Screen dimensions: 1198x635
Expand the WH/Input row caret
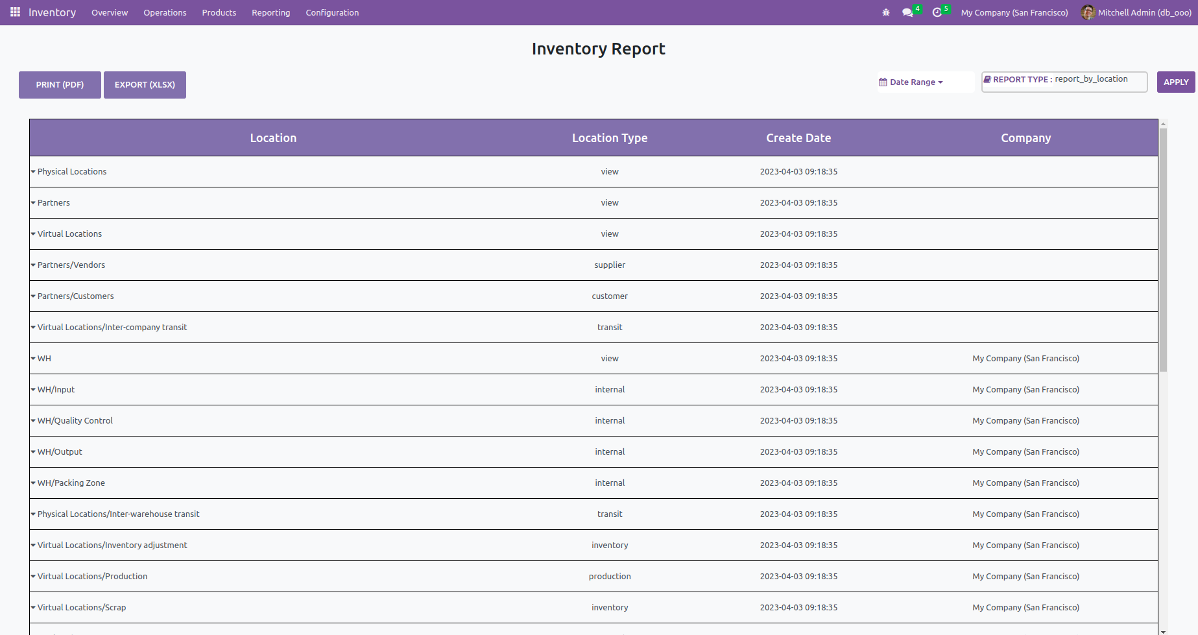click(x=33, y=390)
